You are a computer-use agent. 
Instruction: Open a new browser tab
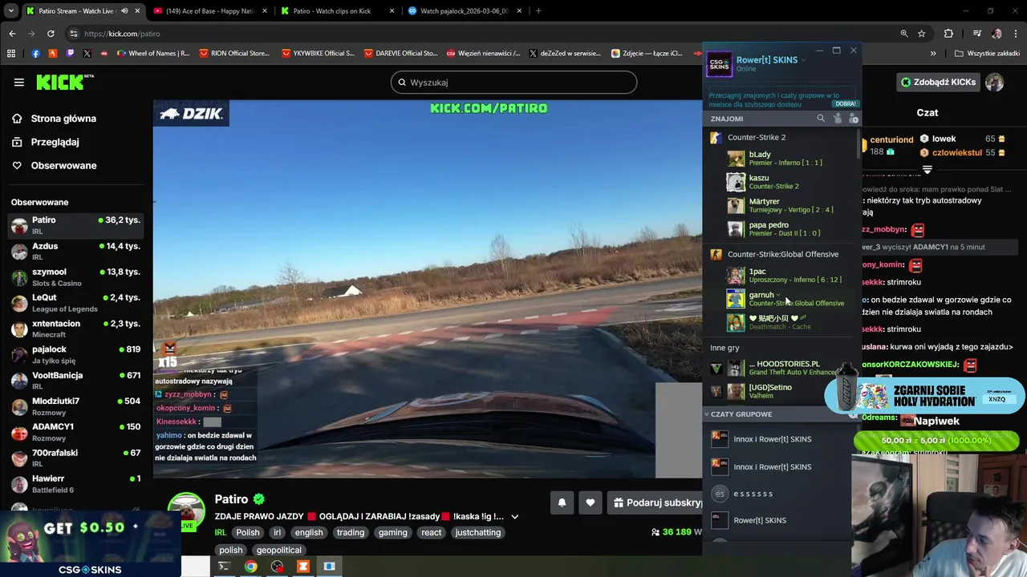[538, 10]
